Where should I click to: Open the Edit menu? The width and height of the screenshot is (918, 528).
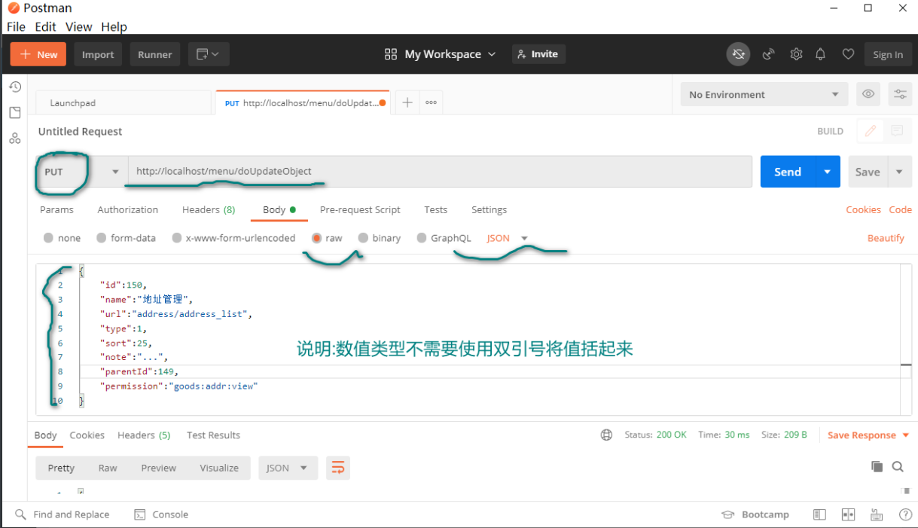coord(45,27)
